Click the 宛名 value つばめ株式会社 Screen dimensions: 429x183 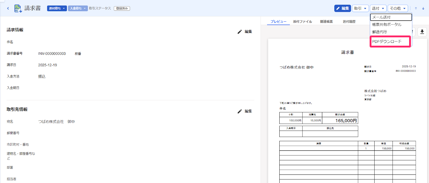tap(51, 122)
